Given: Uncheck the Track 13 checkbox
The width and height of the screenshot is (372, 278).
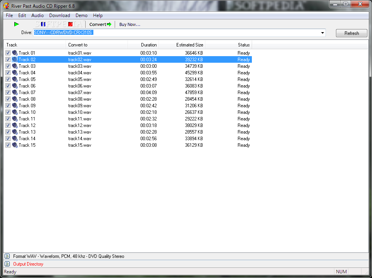Looking at the screenshot, I should (8, 132).
